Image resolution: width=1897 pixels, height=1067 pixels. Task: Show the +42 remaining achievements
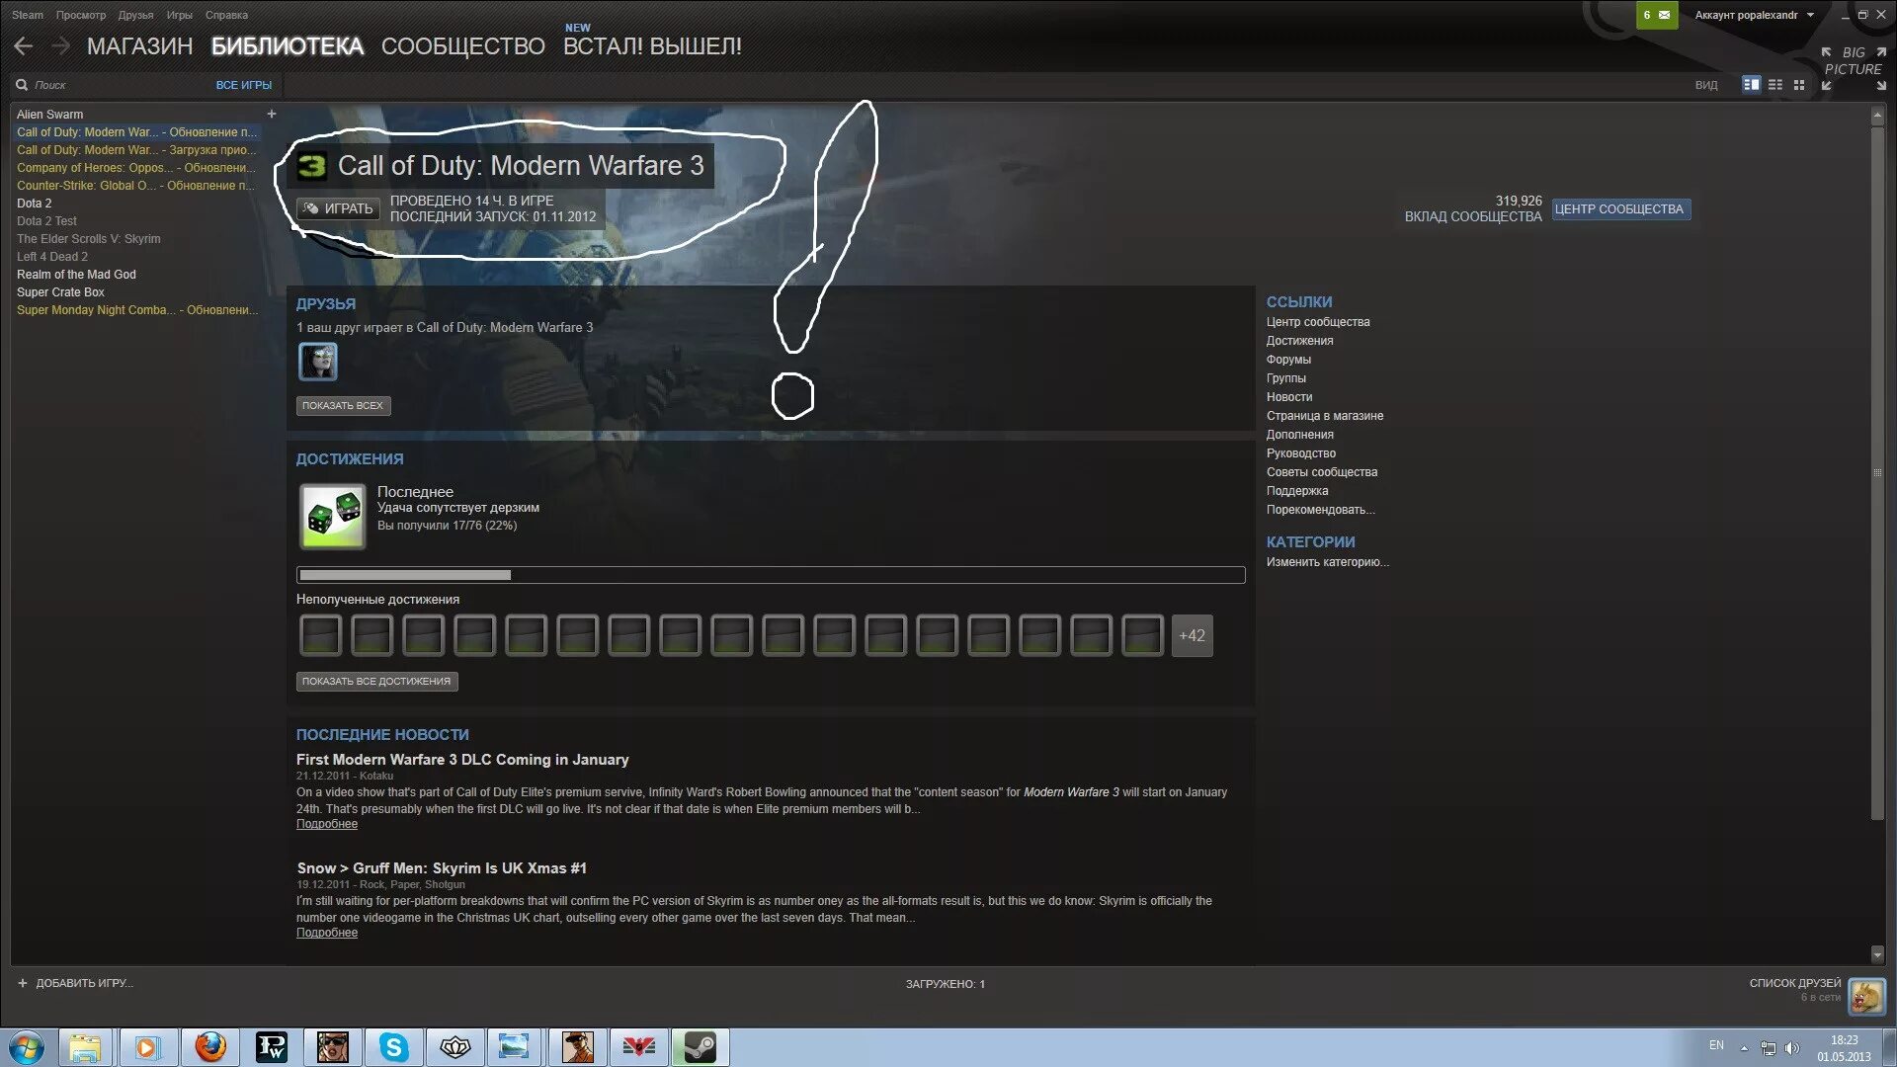tap(1193, 635)
